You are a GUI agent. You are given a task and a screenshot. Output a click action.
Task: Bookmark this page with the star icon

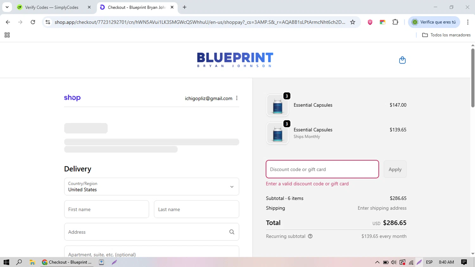(352, 22)
